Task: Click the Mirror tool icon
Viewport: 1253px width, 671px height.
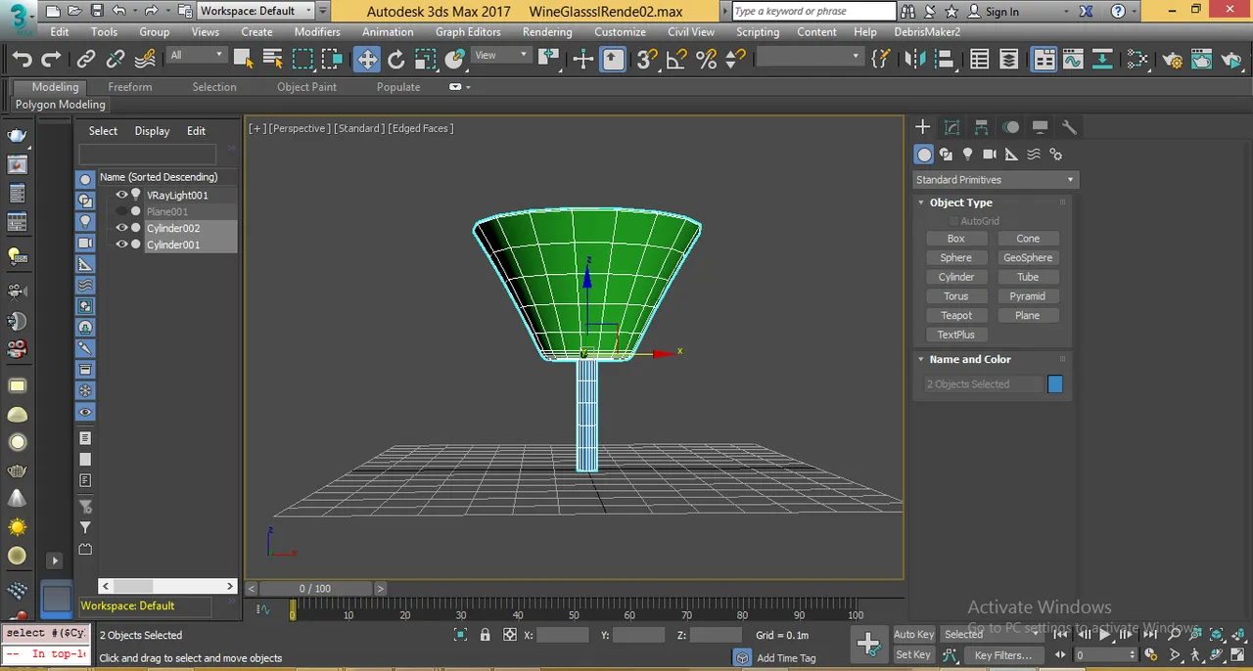Action: point(915,60)
